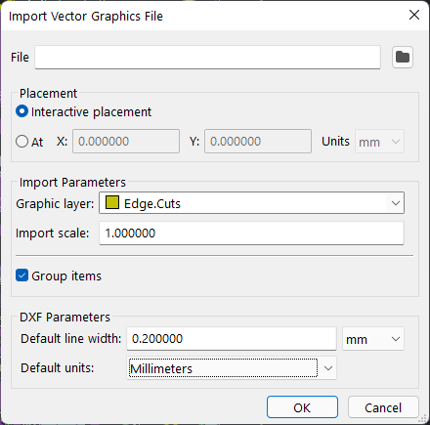Select Interactive placement radio button
The width and height of the screenshot is (430, 425).
point(21,111)
